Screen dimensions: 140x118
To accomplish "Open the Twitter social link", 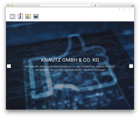I will (124, 9).
